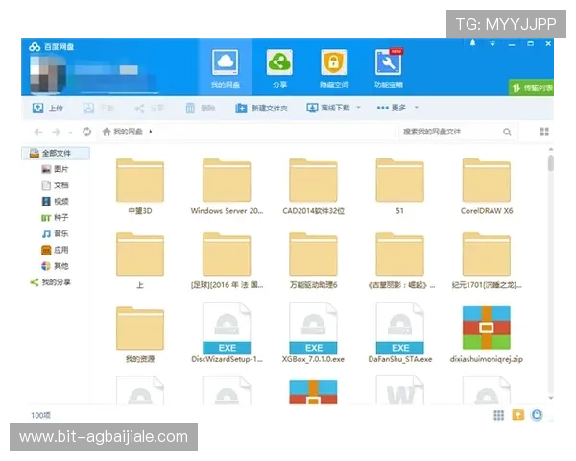The image size is (576, 461).
Task: Select the 万能驱动助理6 folder
Action: [x=313, y=260]
